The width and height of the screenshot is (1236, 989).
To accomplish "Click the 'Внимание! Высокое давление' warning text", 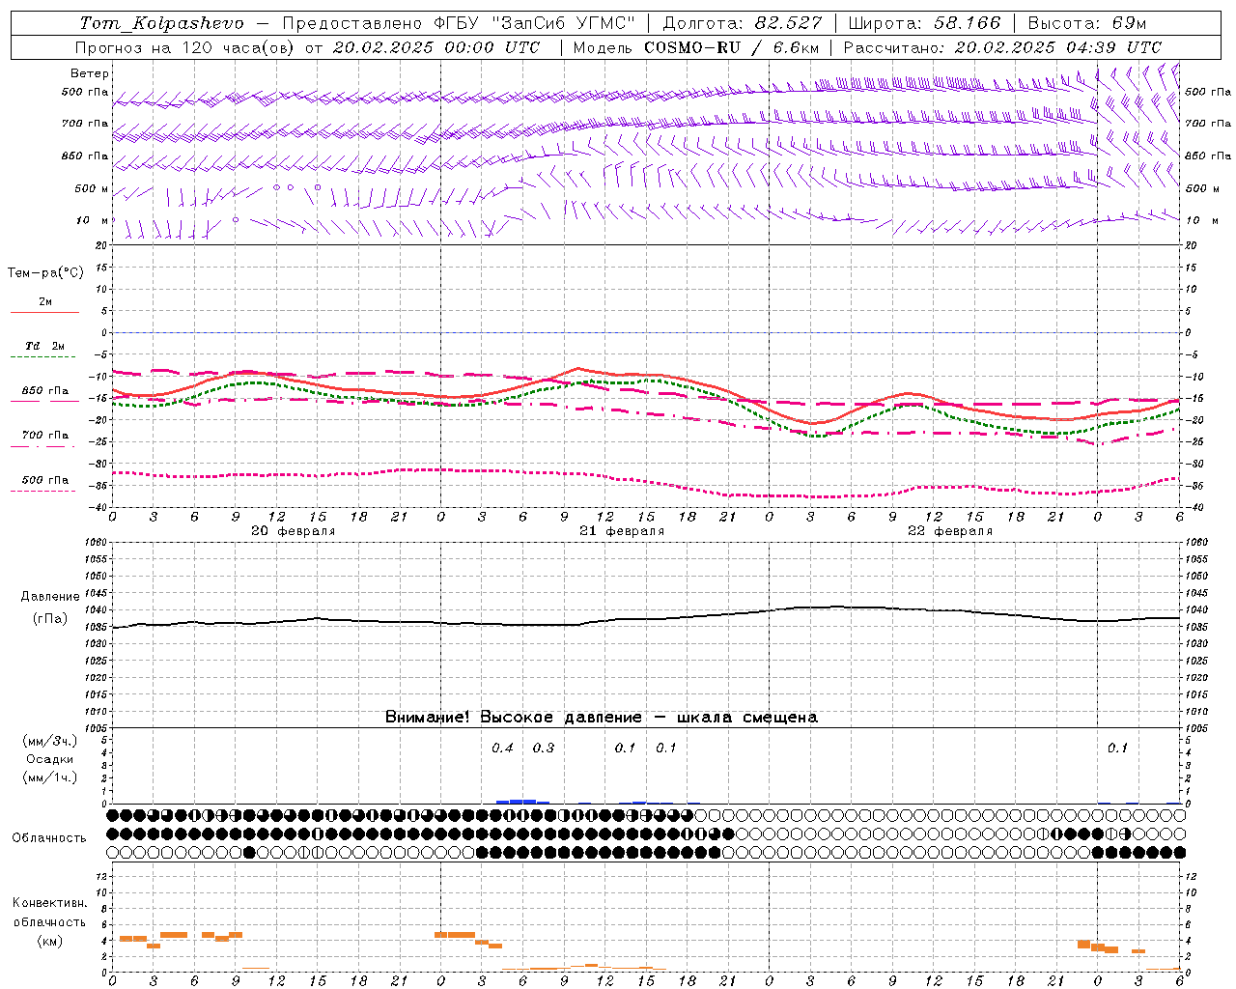I will [x=514, y=718].
